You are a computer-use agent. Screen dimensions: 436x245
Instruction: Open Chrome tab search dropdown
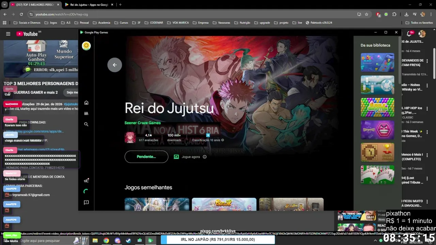4,5
